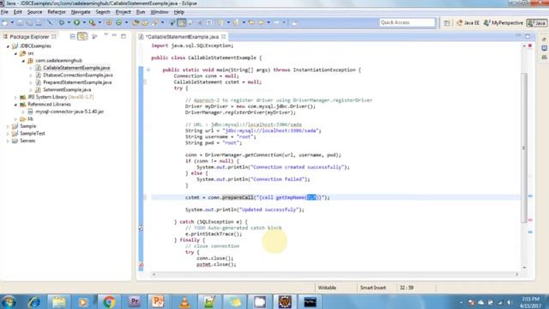This screenshot has height=309, width=549.
Task: Click the Smart Insert status bar entry
Action: coord(373,288)
